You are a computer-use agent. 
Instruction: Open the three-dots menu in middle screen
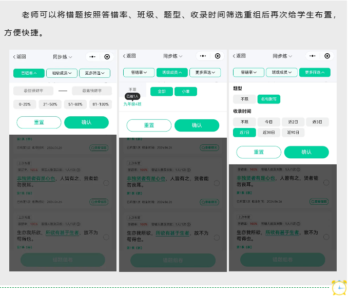pyautogui.click(x=203, y=56)
